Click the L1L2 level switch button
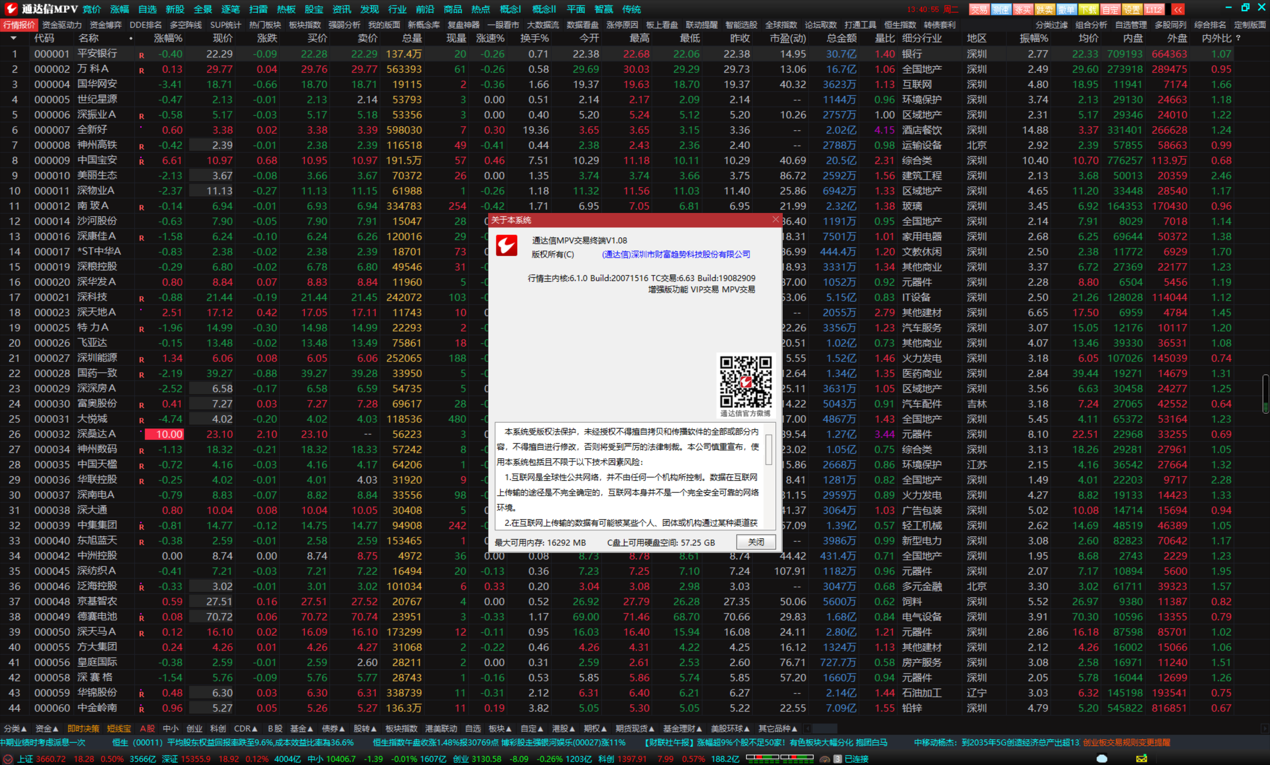Image resolution: width=1270 pixels, height=765 pixels. click(x=1154, y=9)
